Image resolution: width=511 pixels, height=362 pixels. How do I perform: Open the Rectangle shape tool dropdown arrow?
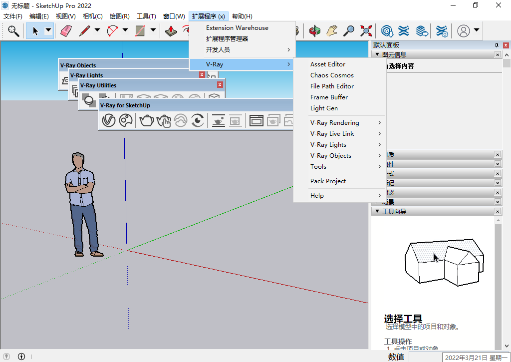[153, 30]
